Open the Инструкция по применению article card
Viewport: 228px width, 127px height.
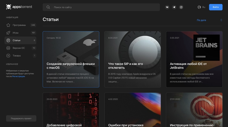(194, 110)
